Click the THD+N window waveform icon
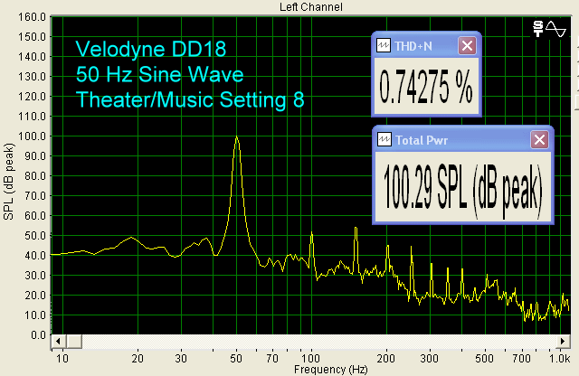This screenshot has height=376, width=579. pos(384,45)
